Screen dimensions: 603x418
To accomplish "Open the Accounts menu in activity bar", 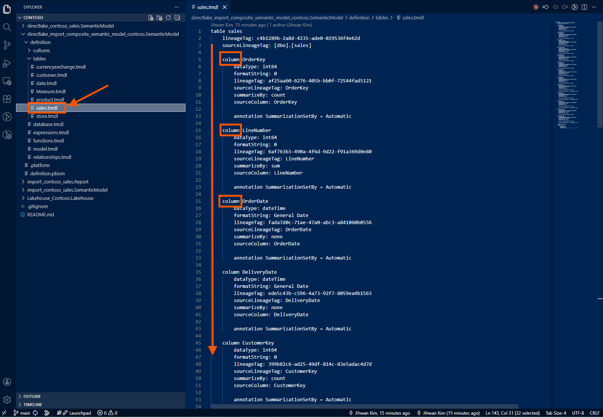I will tap(7, 382).
